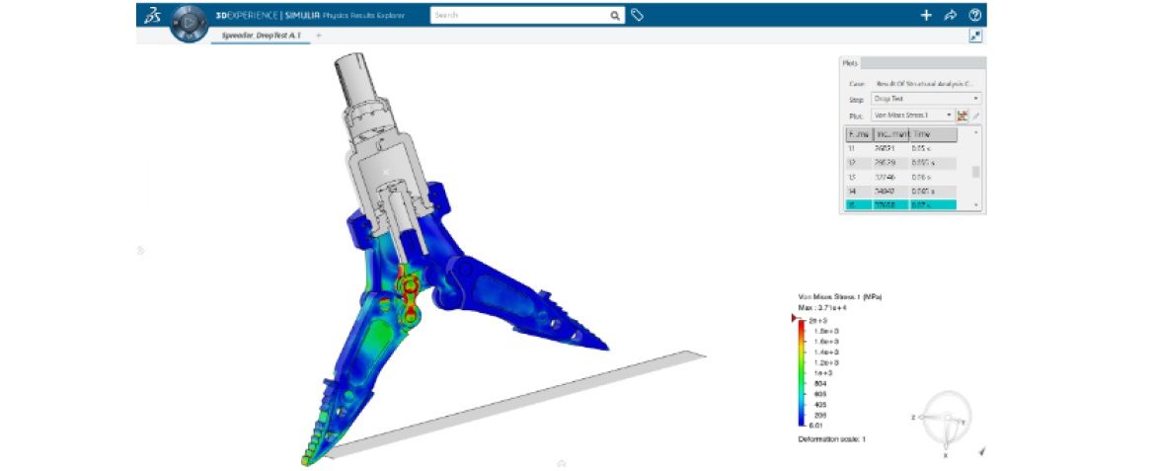Click the 3DS logo in the top bar
Screen dimensions: 1155x471
tap(152, 16)
